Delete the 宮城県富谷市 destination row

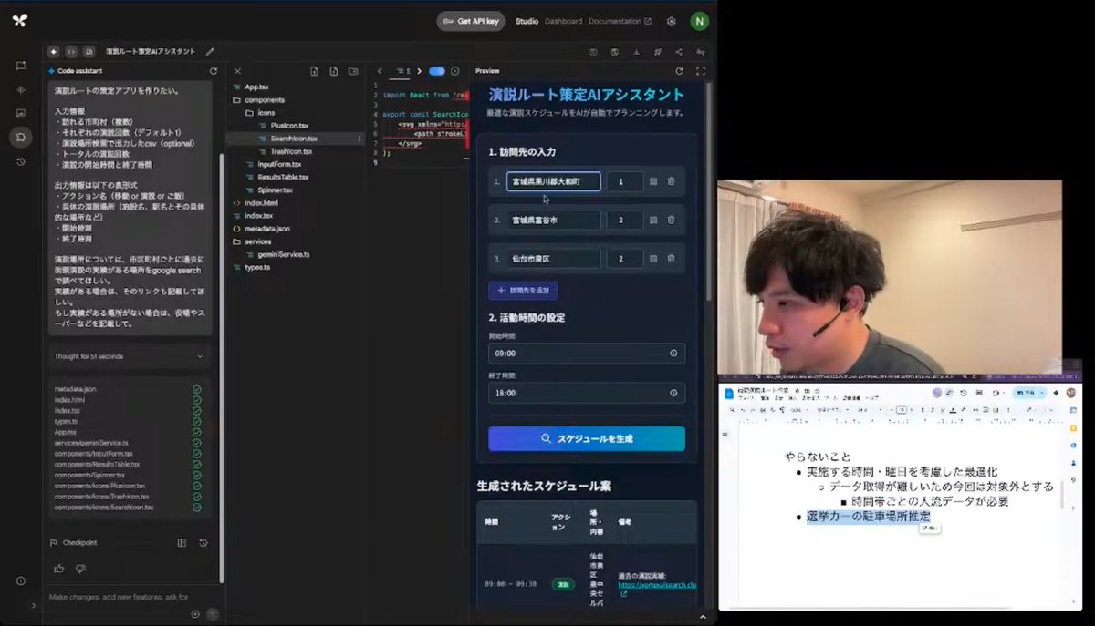(x=672, y=220)
